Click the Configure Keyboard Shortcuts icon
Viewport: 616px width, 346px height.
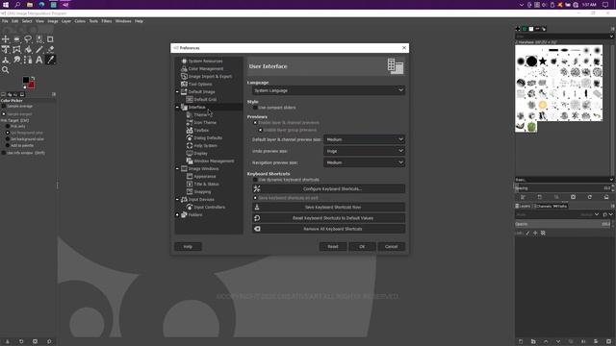click(x=257, y=188)
